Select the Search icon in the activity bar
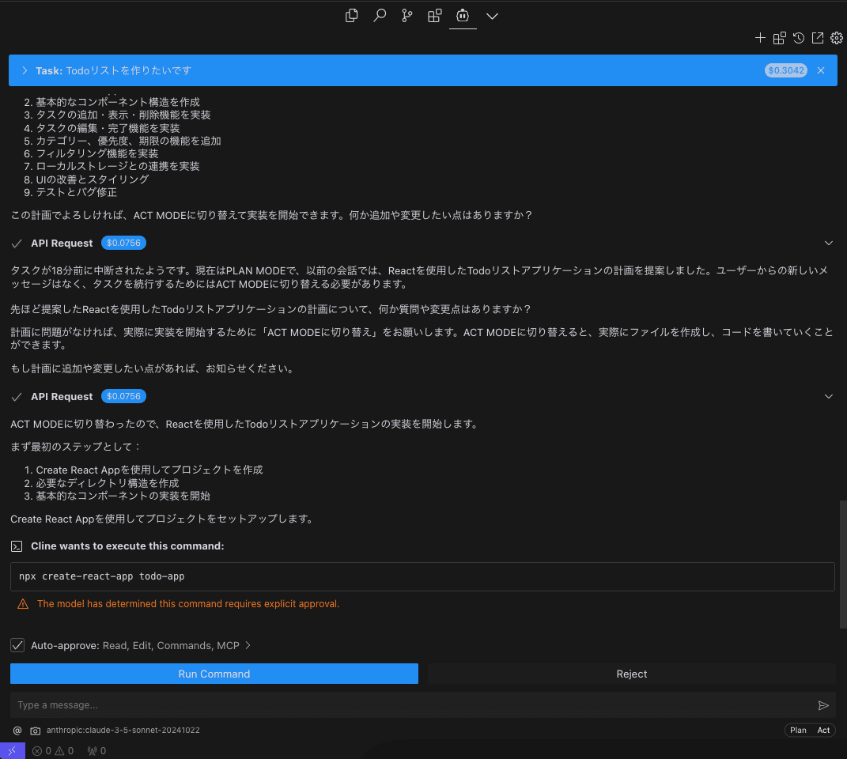 (380, 15)
